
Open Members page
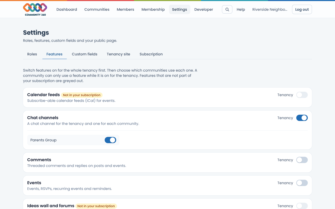pyautogui.click(x=125, y=9)
